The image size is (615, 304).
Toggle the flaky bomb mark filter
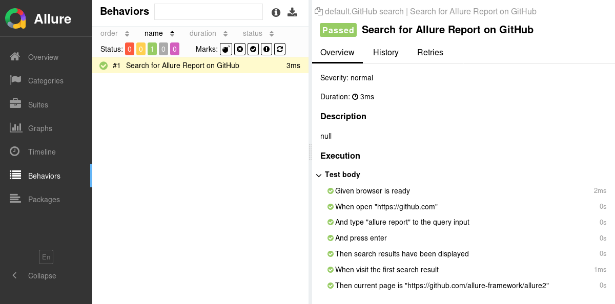225,49
